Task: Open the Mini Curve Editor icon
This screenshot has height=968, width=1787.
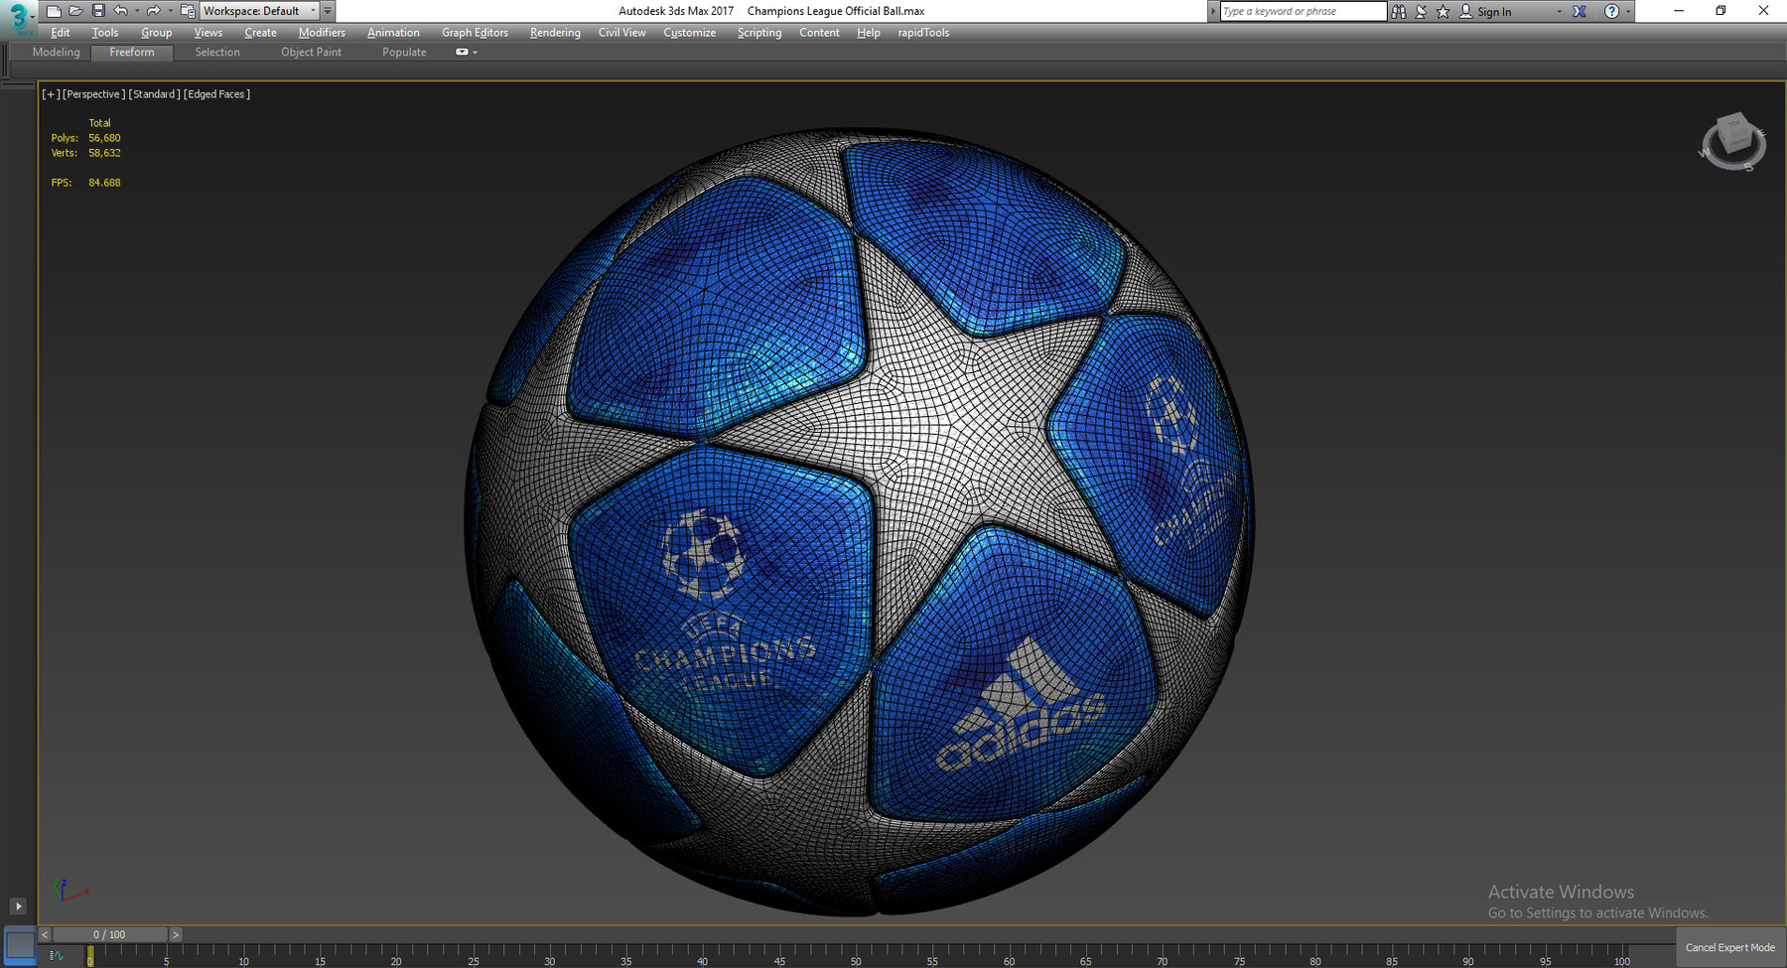Action: [x=57, y=956]
